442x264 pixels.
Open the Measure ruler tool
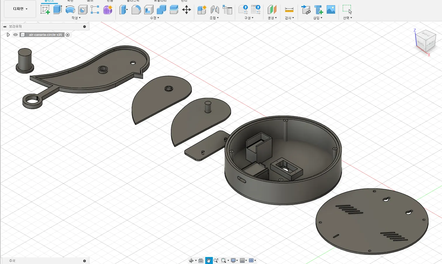coord(289,10)
